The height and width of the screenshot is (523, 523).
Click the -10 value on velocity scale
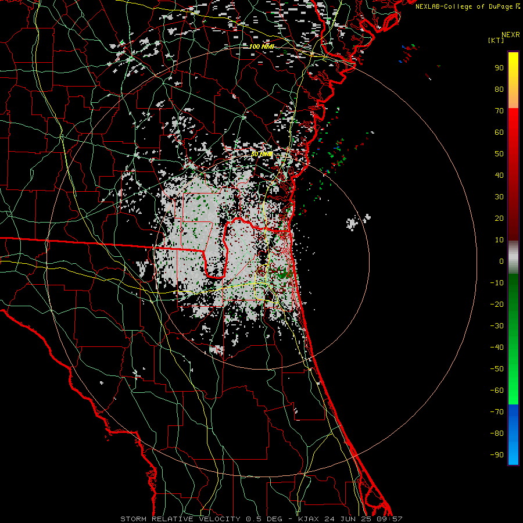point(497,283)
